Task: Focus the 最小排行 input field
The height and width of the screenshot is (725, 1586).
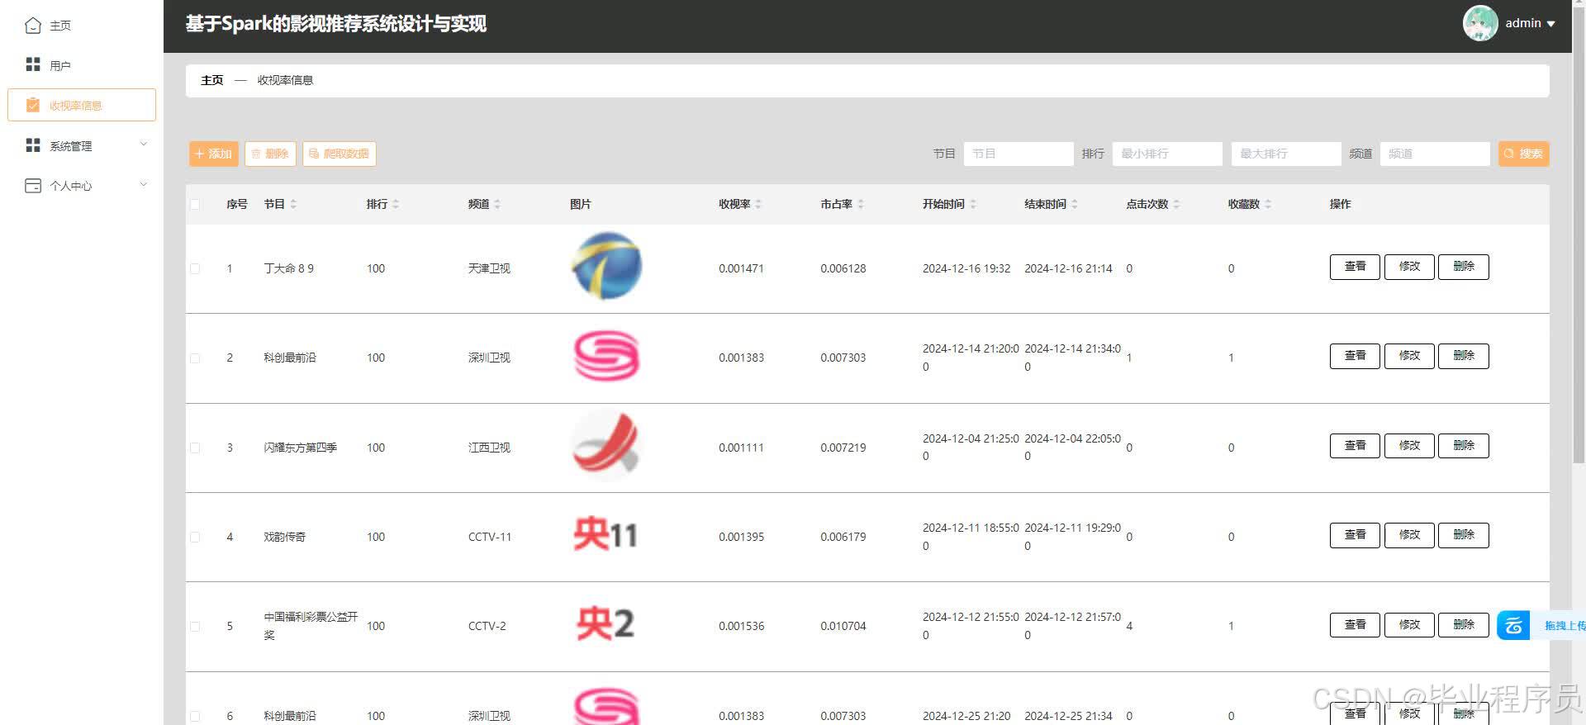Action: point(1167,154)
